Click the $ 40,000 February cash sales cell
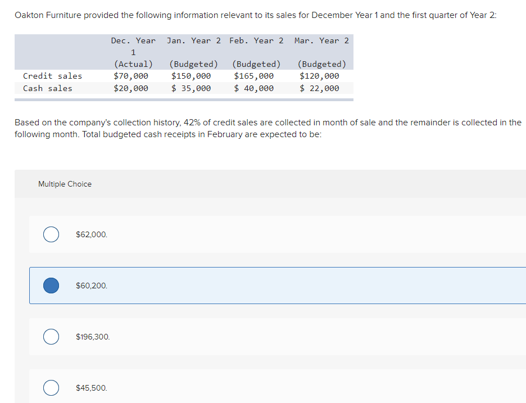This screenshot has width=526, height=403. pos(254,88)
